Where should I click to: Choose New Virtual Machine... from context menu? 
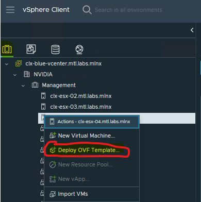pos(92,136)
